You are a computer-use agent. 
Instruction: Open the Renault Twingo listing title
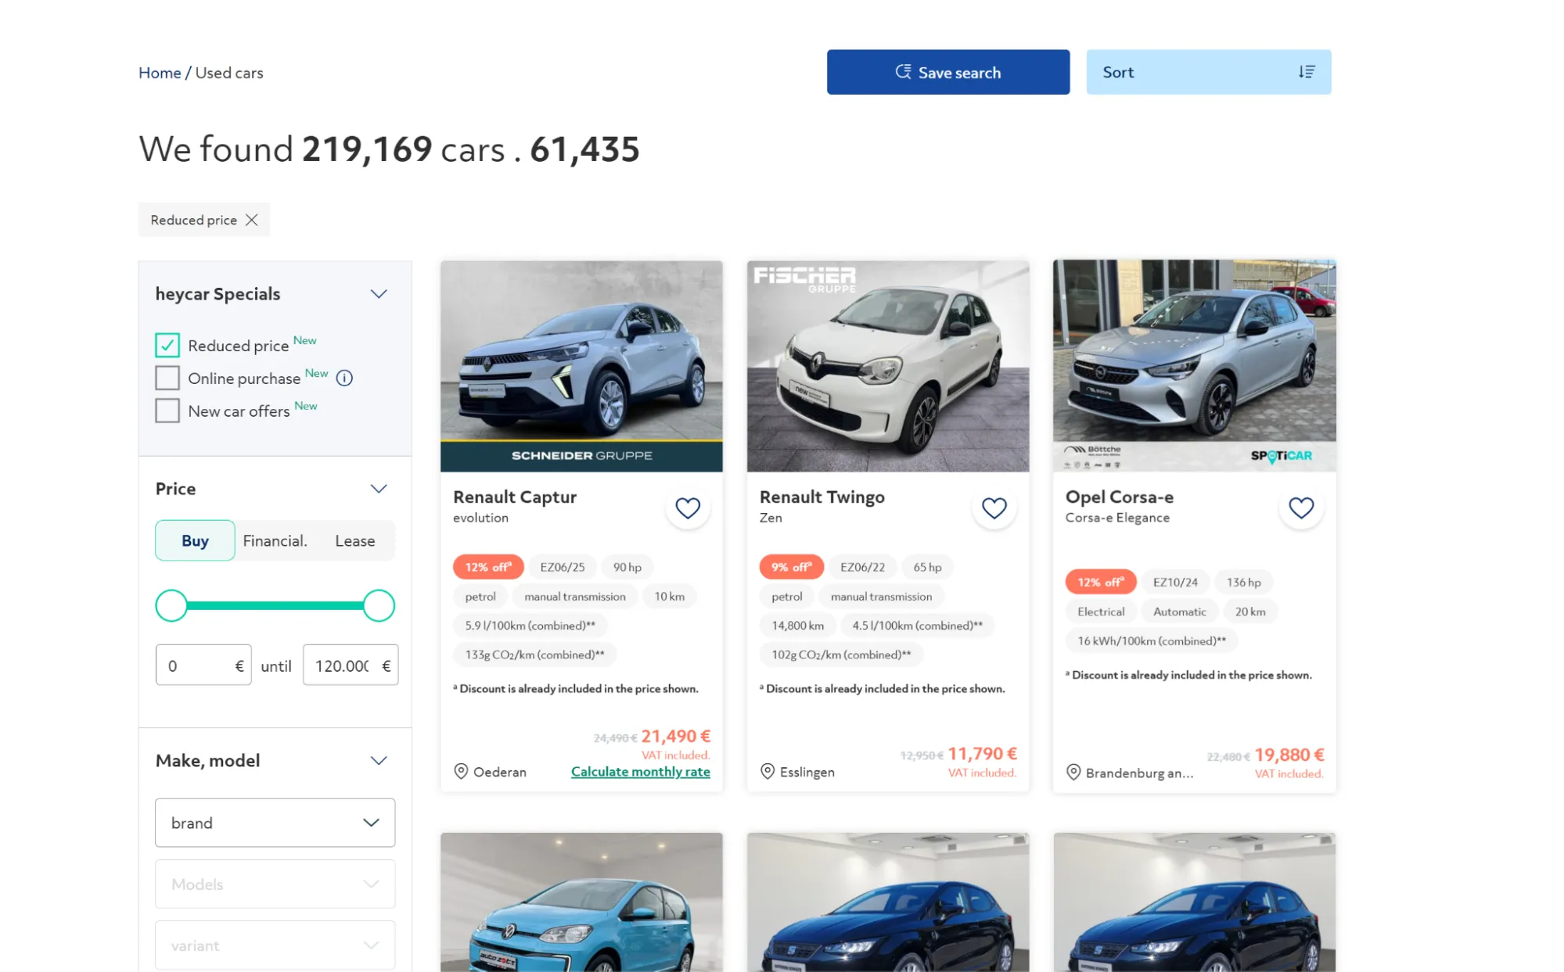coord(822,497)
